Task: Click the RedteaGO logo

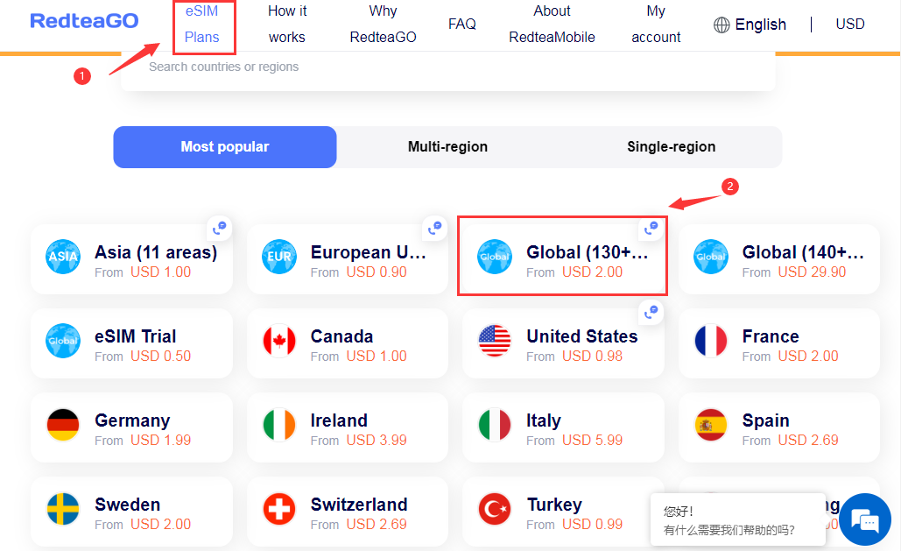Action: (x=84, y=21)
